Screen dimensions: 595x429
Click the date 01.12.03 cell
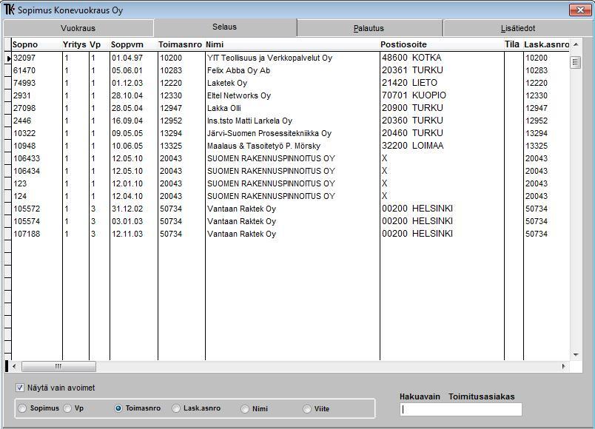coord(133,83)
